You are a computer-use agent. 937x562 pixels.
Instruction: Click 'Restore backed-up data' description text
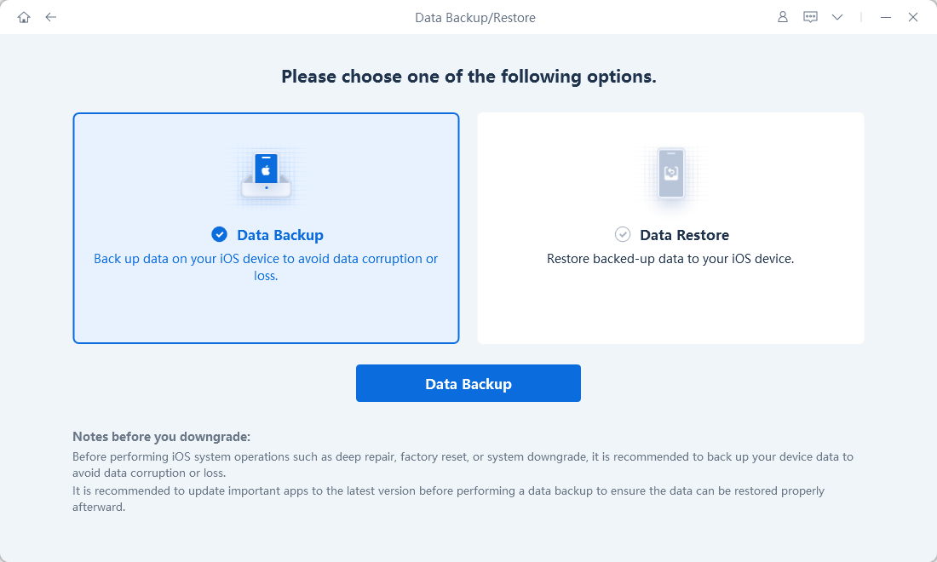pos(670,258)
